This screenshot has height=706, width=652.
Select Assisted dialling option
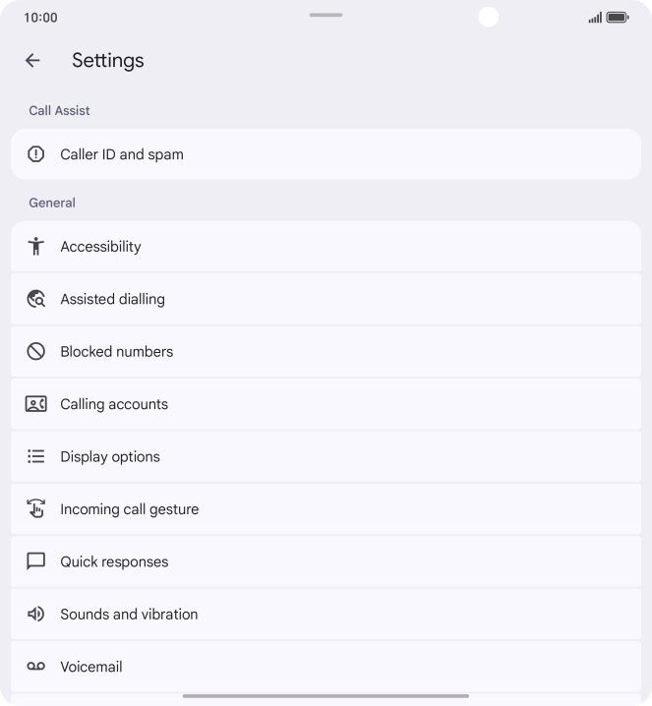pos(325,299)
